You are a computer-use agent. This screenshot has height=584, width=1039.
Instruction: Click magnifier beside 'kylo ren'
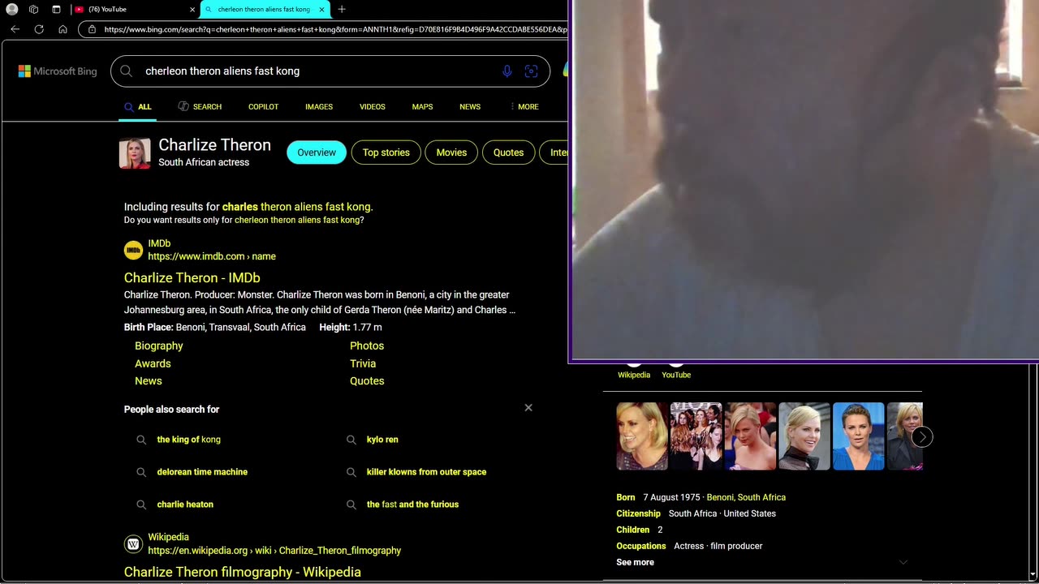coord(351,440)
